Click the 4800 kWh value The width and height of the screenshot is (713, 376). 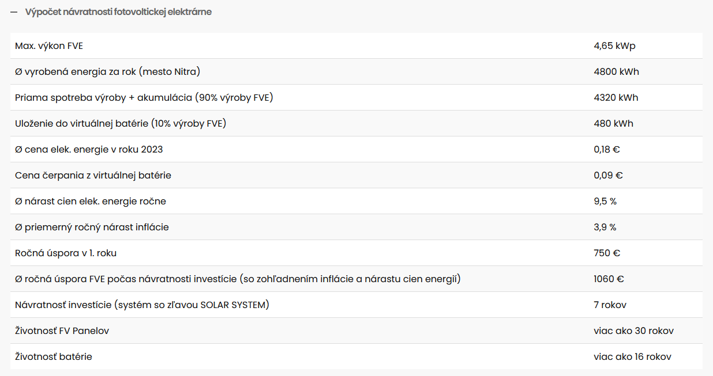tap(616, 72)
